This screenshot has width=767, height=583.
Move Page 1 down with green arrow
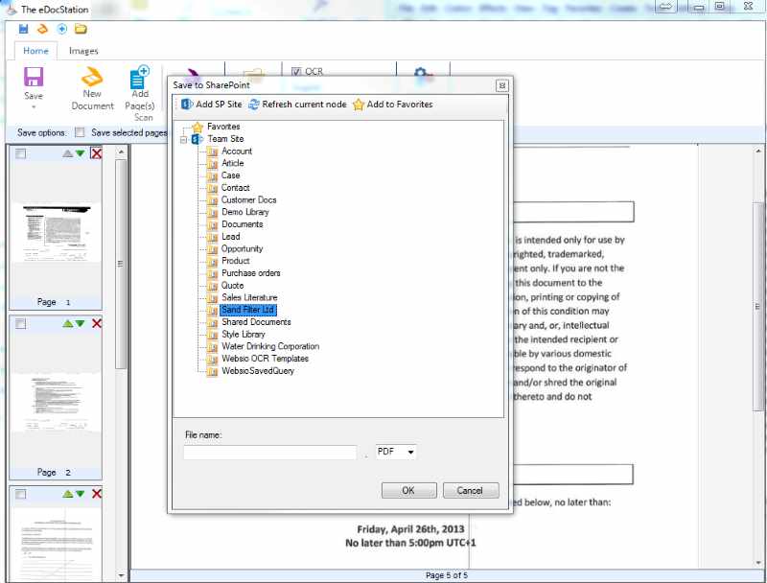point(81,153)
